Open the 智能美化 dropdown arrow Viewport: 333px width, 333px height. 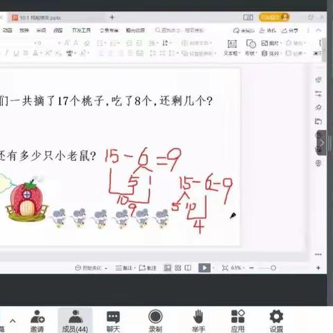point(106,268)
